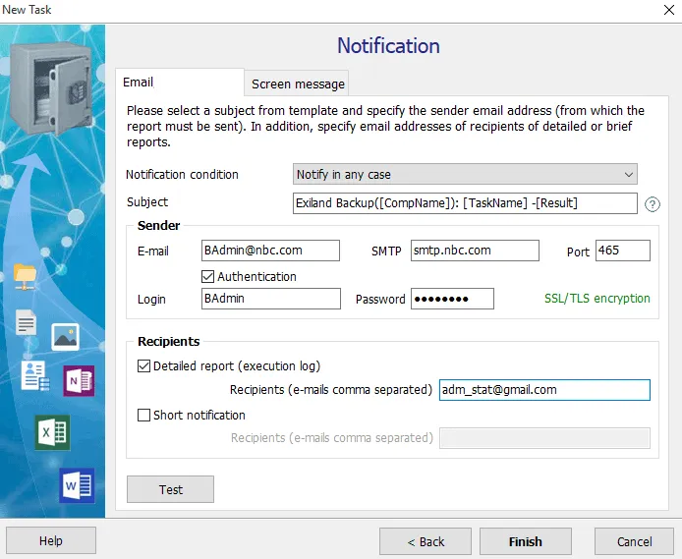Screen dimensions: 682x559
Task: Open SSL/TLS encryption link
Action: click(x=597, y=299)
